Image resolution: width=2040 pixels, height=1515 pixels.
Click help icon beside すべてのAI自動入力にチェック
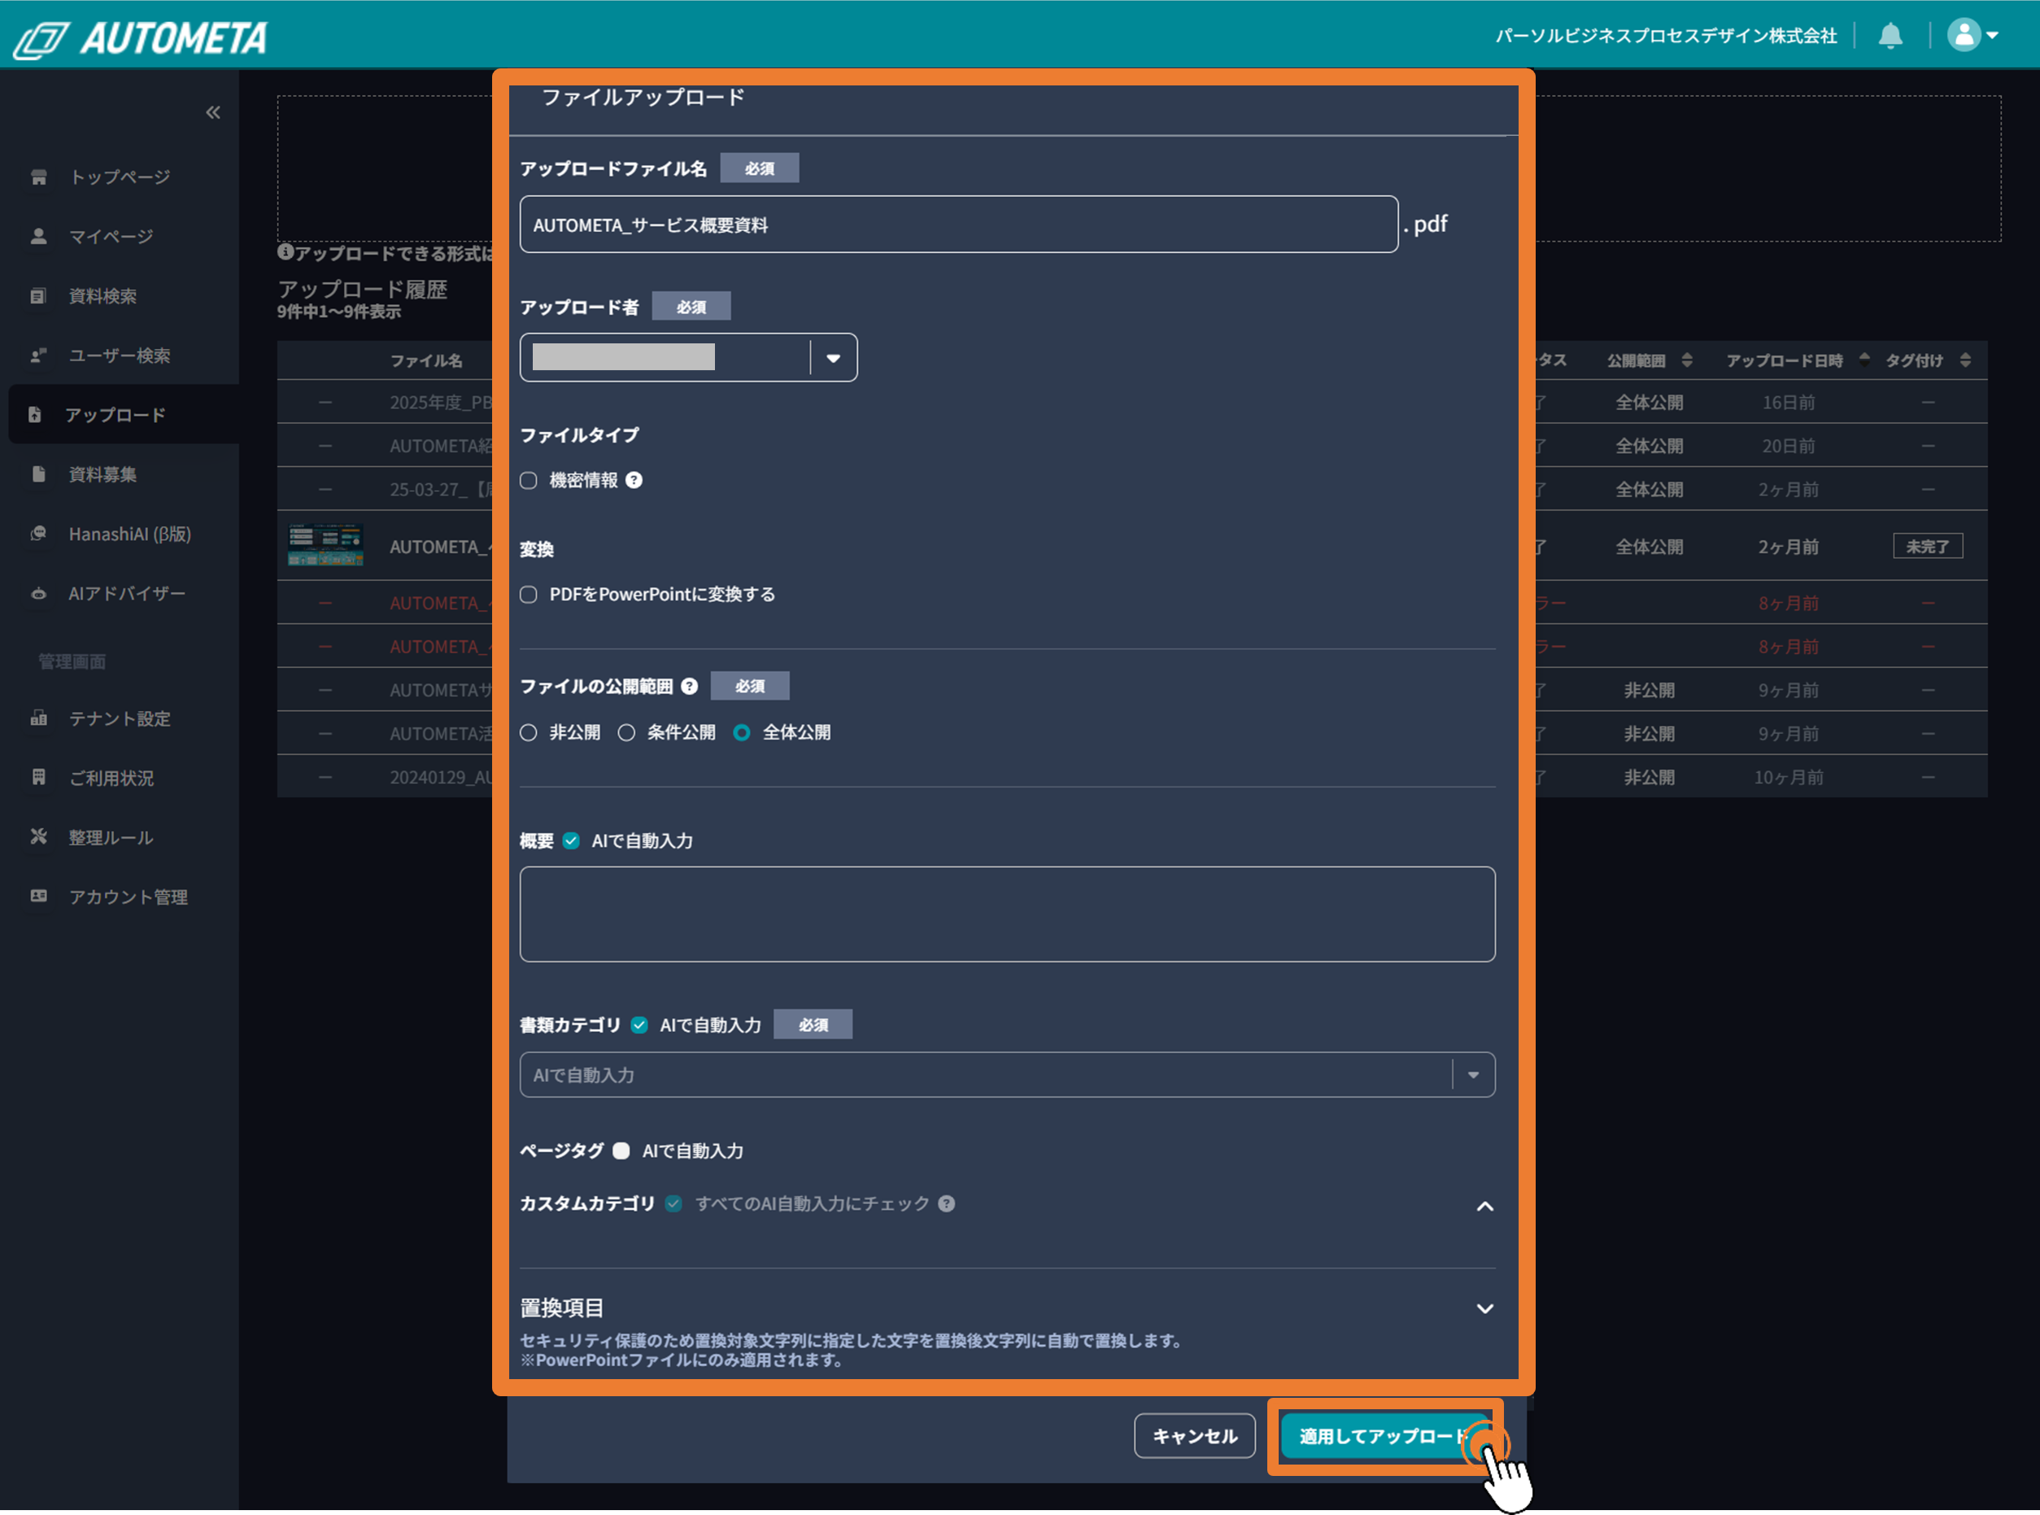[946, 1203]
